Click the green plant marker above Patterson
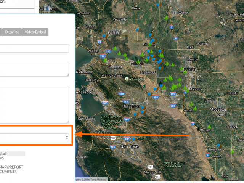This screenshot has width=244, height=183. click(209, 127)
